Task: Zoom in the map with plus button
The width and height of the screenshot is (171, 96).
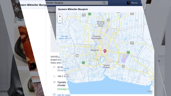Action: coord(60,16)
